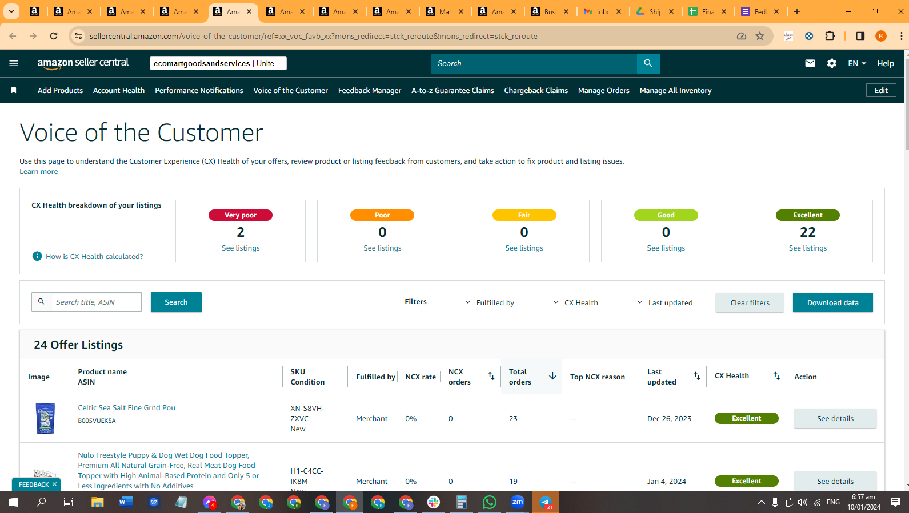See details for Celtic Sea Salt listing

tap(835, 418)
